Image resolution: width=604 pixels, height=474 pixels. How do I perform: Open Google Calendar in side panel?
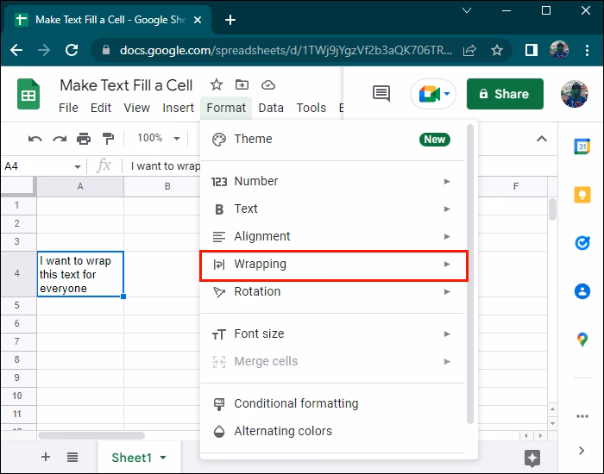pyautogui.click(x=582, y=147)
